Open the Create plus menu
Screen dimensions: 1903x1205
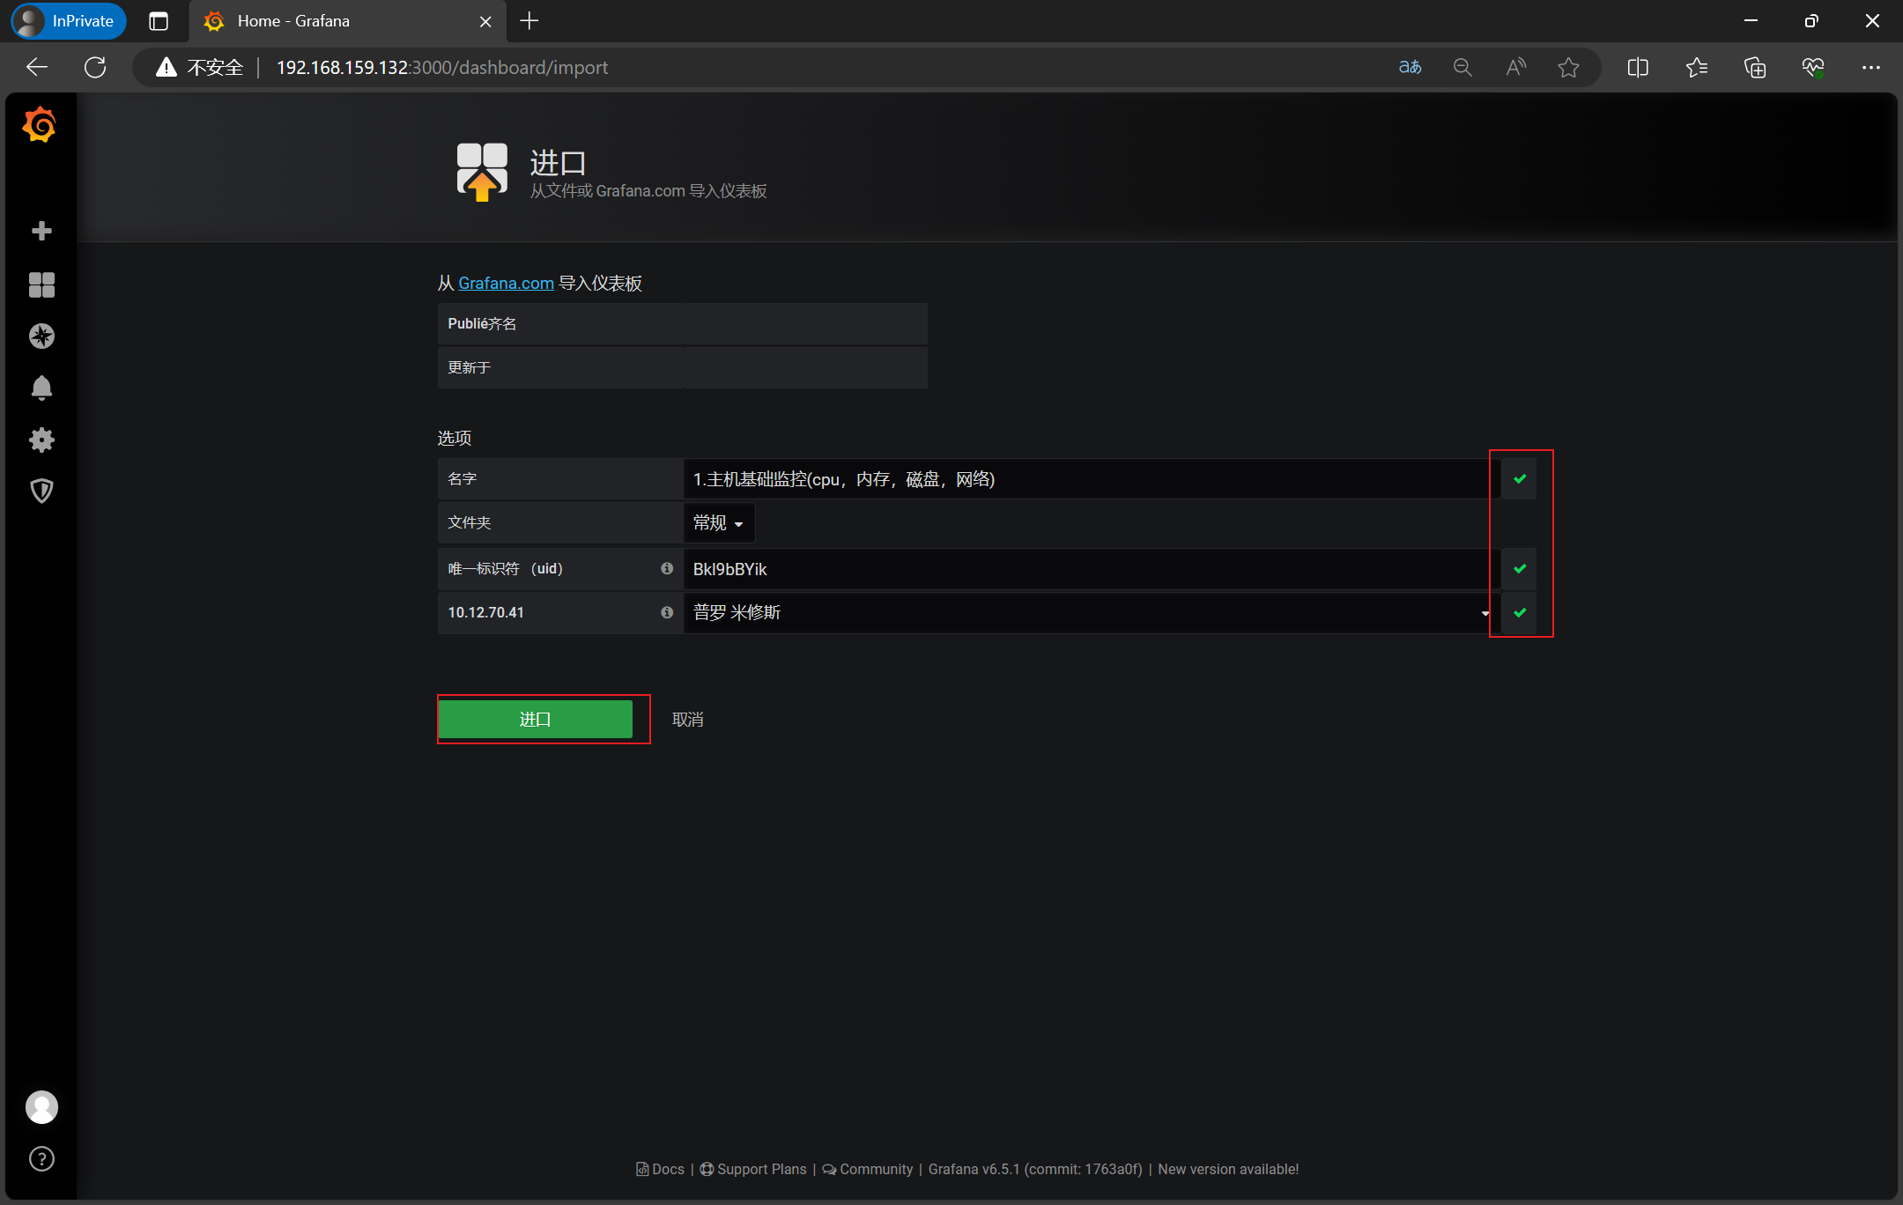click(41, 231)
